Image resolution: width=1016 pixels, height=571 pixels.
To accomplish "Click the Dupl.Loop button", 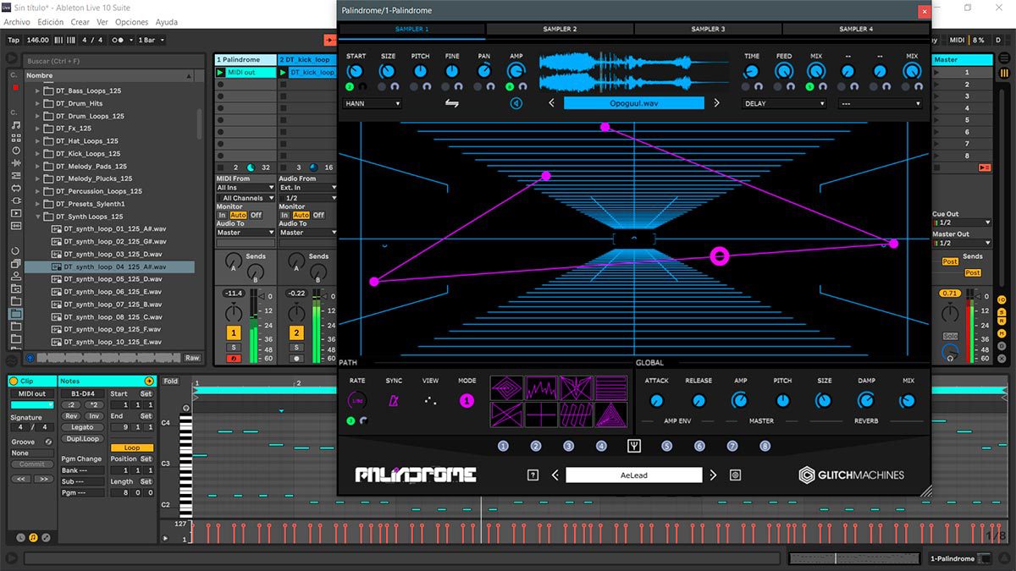I will click(82, 438).
